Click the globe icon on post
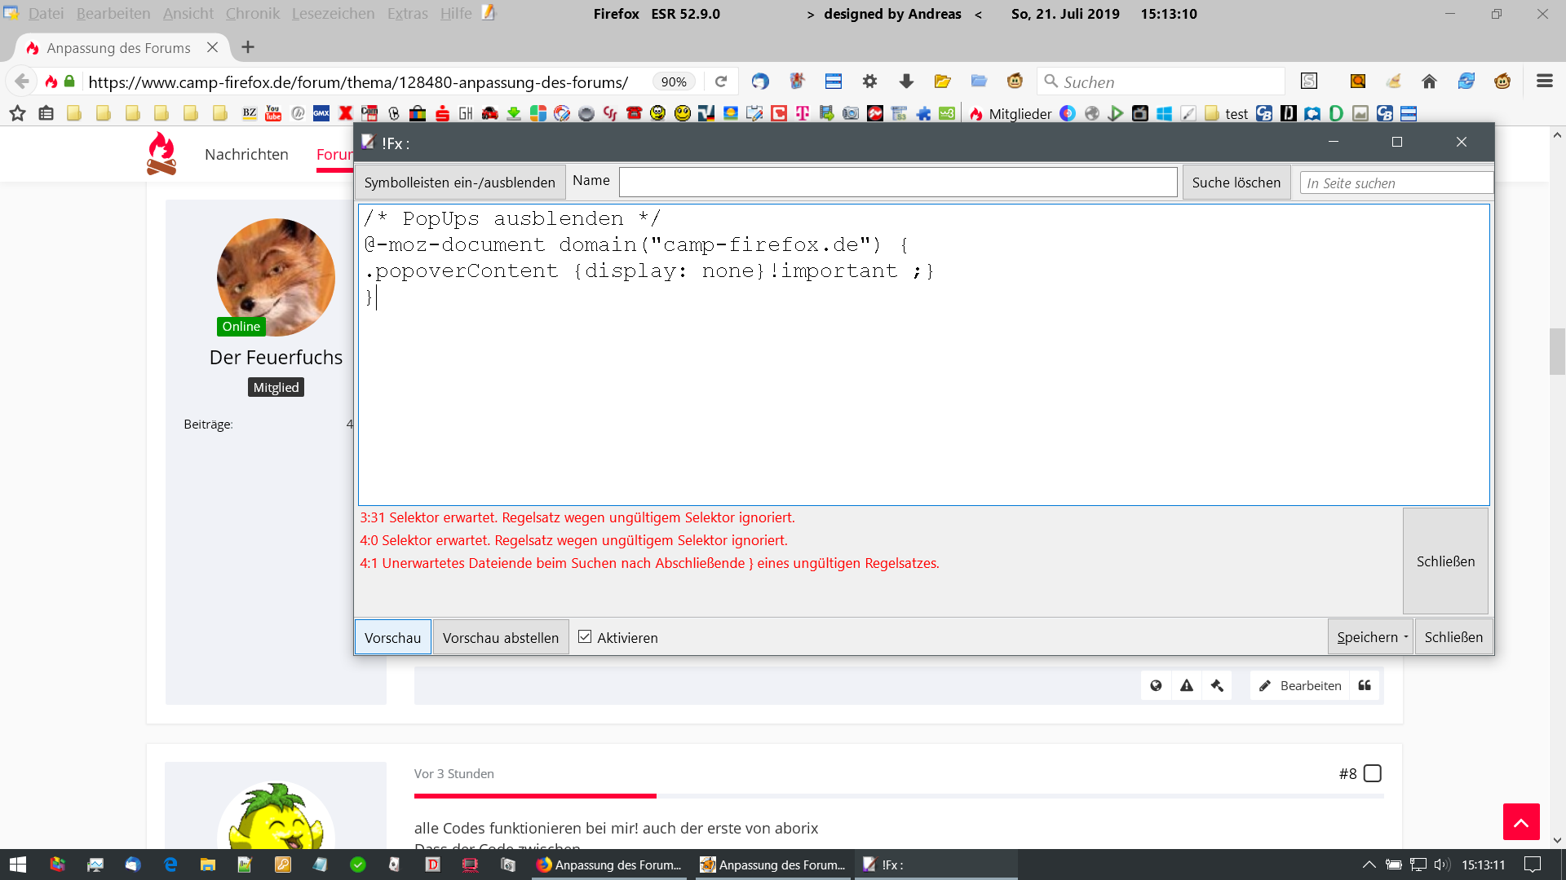The height and width of the screenshot is (880, 1566). pos(1156,685)
